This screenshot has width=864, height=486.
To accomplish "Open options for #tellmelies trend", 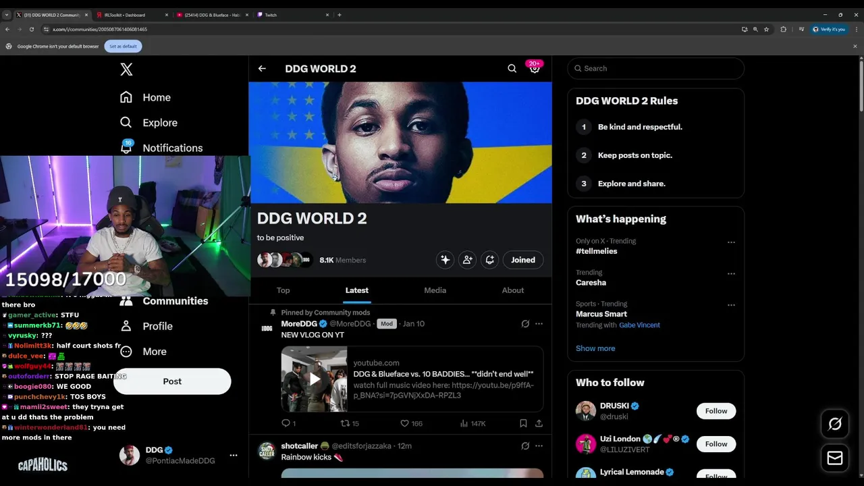I will pos(731,242).
